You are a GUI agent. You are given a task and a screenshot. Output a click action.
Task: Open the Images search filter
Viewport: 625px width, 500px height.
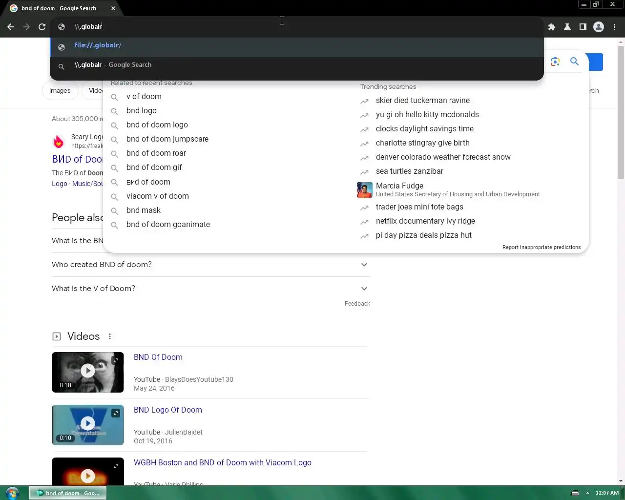tap(60, 91)
